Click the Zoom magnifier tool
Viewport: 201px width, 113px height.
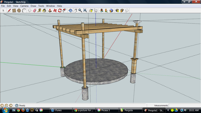coord(80,11)
